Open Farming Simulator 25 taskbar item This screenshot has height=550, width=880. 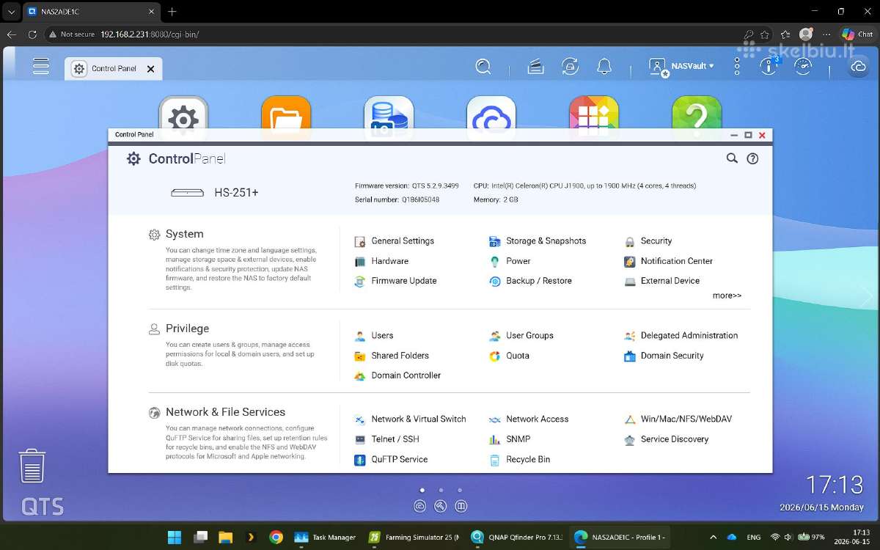point(414,537)
